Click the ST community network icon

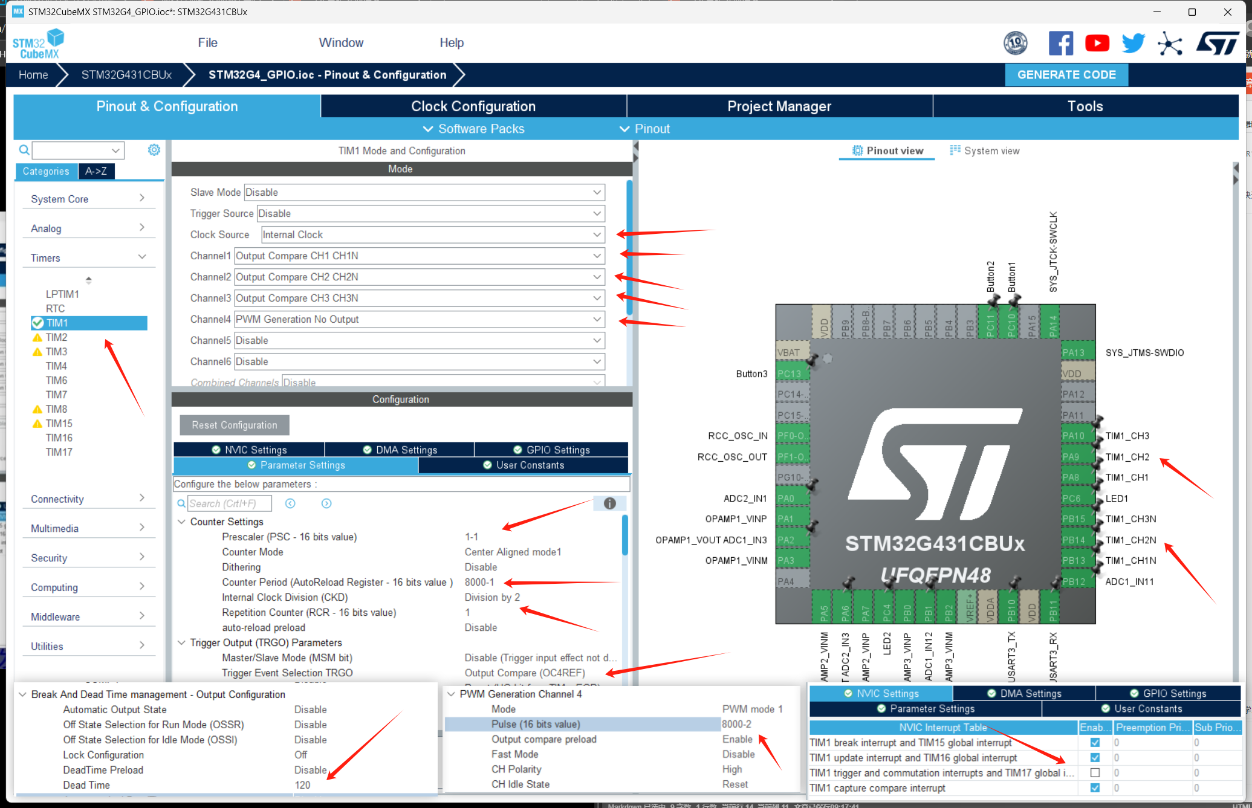click(x=1170, y=44)
